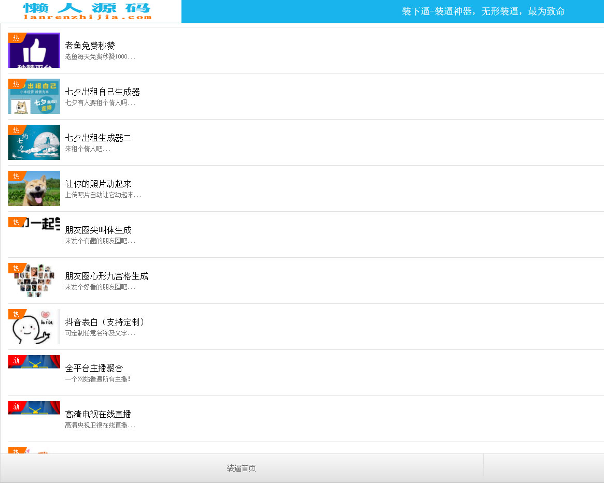
Task: Click the 热 badge on 抖音表白 item
Action: click(15, 314)
